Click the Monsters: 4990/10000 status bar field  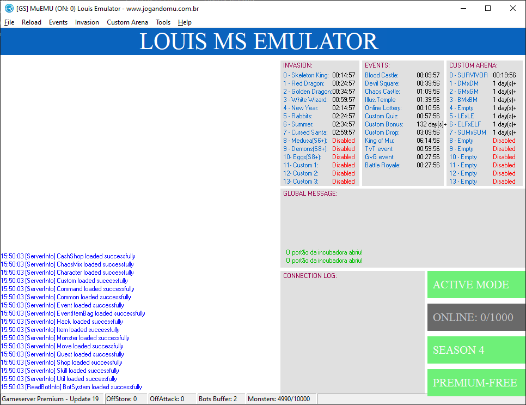click(x=279, y=399)
